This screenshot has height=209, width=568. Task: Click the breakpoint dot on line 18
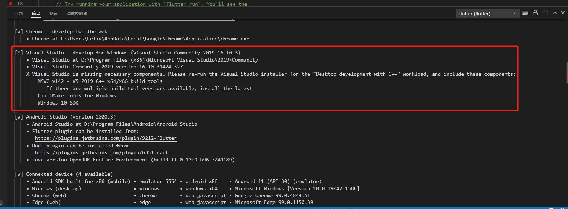pyautogui.click(x=11, y=4)
